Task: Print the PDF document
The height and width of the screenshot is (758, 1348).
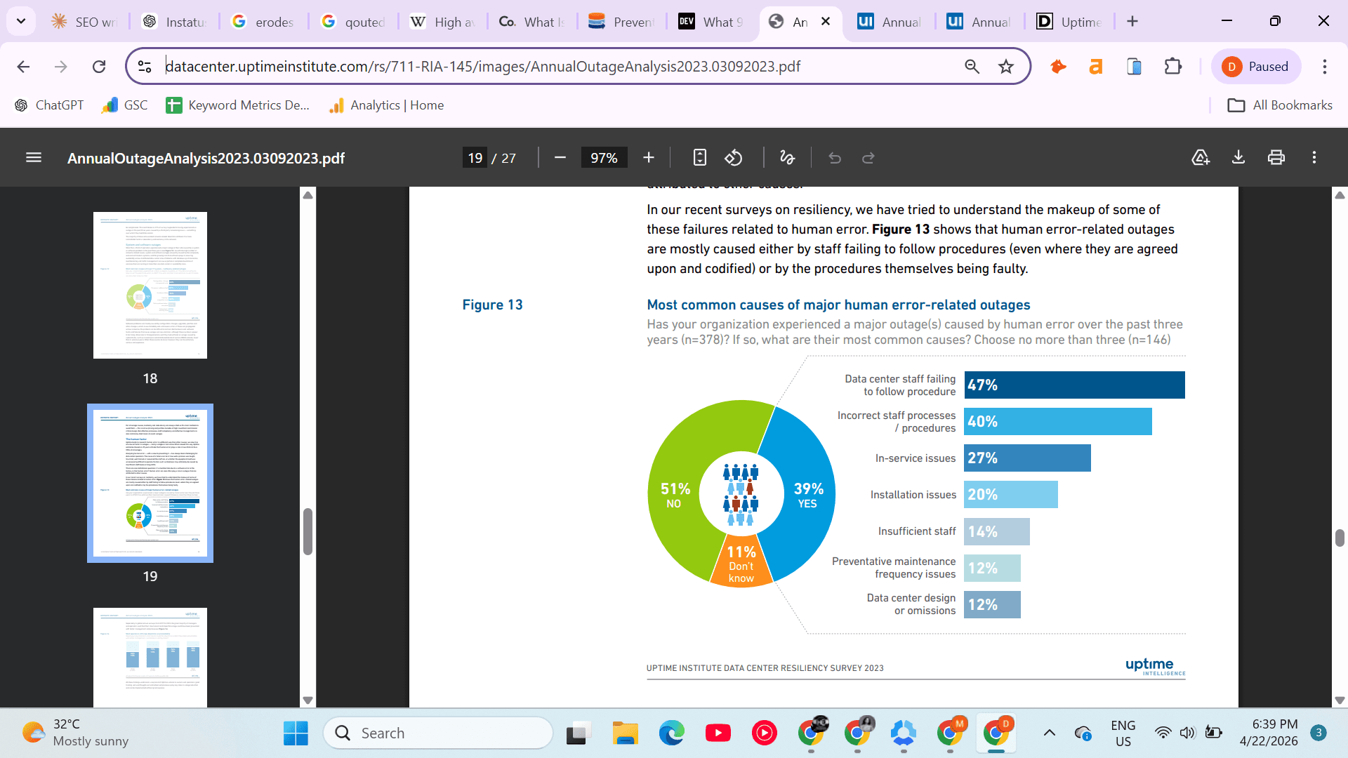Action: coord(1276,158)
